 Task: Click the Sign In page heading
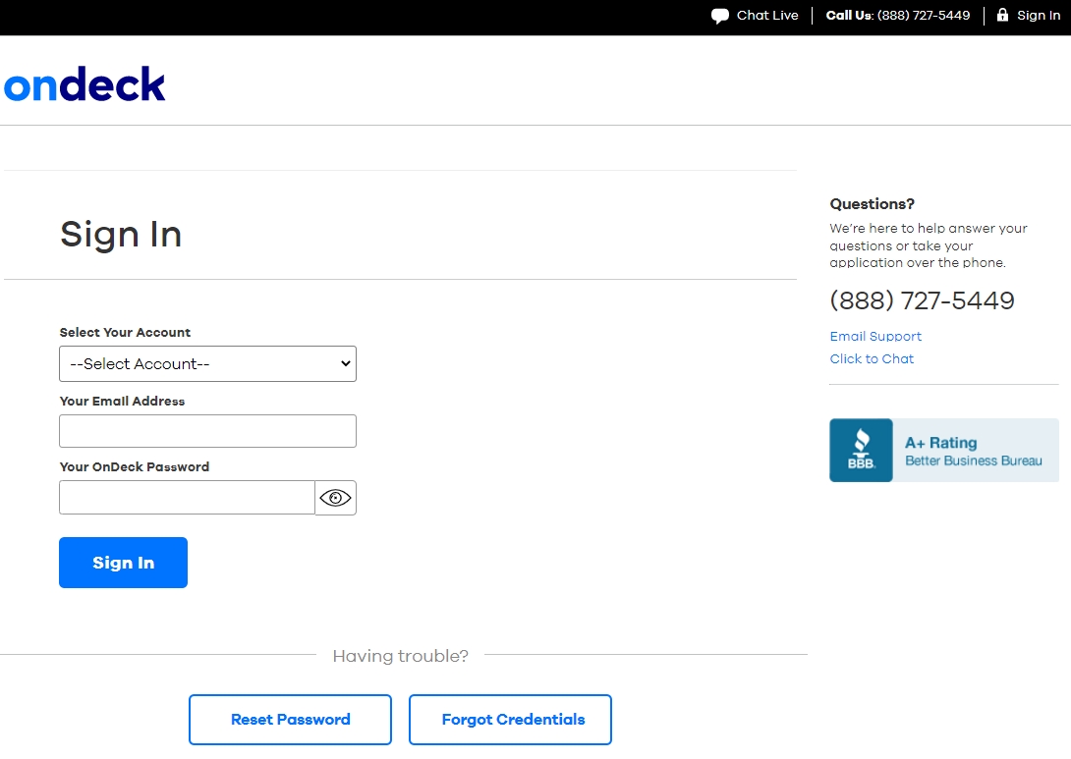[x=121, y=235]
